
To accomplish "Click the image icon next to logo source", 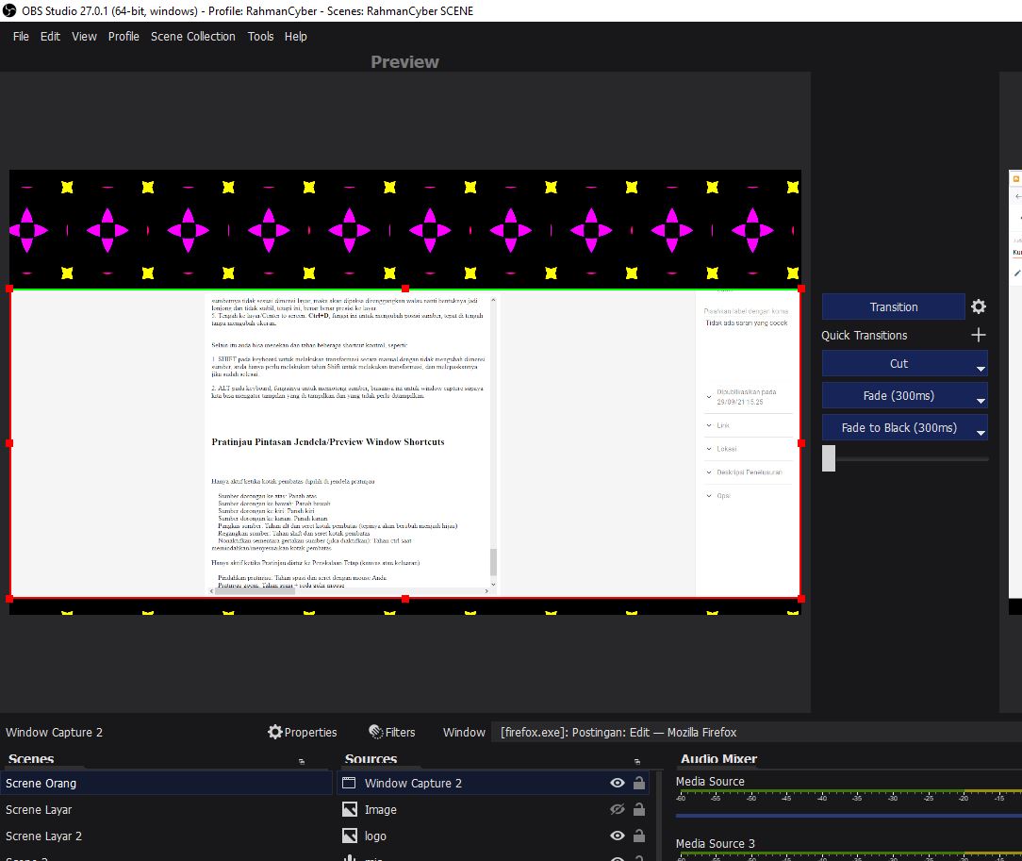I will [349, 836].
